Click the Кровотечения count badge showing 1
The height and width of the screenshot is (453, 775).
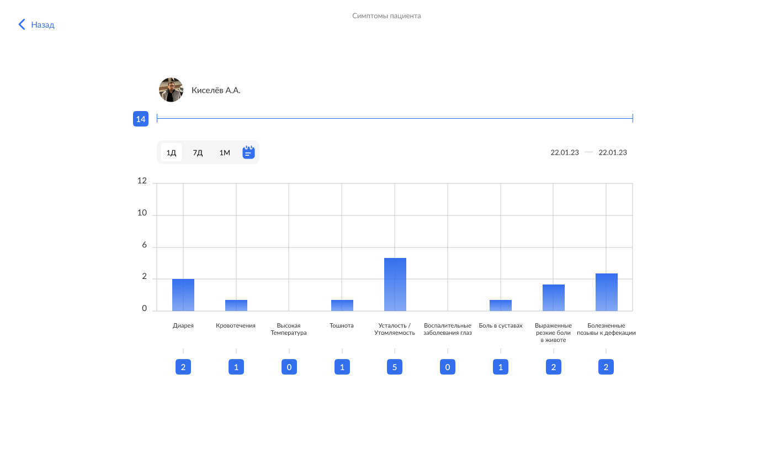(x=236, y=367)
